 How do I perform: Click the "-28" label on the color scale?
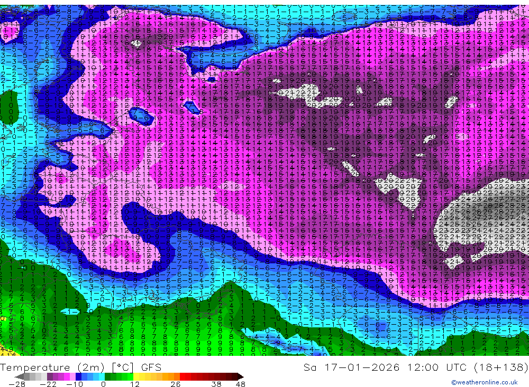[16, 384]
